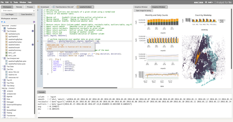Open the resources.md document icon

6,77
